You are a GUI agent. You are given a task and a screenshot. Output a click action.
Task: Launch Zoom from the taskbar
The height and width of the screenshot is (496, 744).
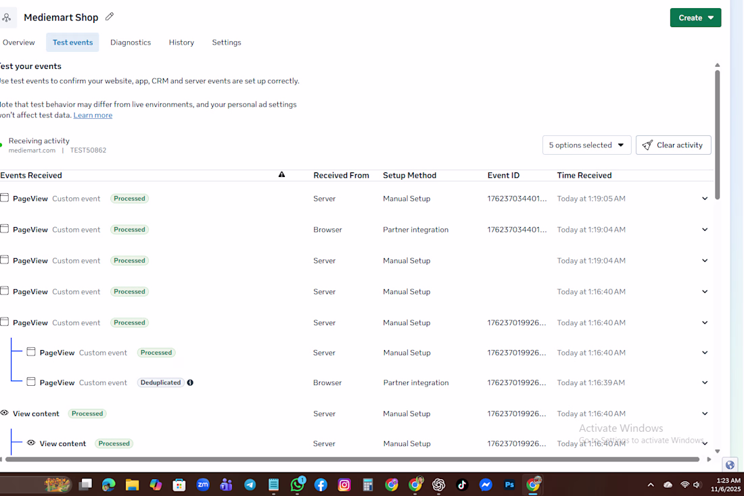point(203,485)
